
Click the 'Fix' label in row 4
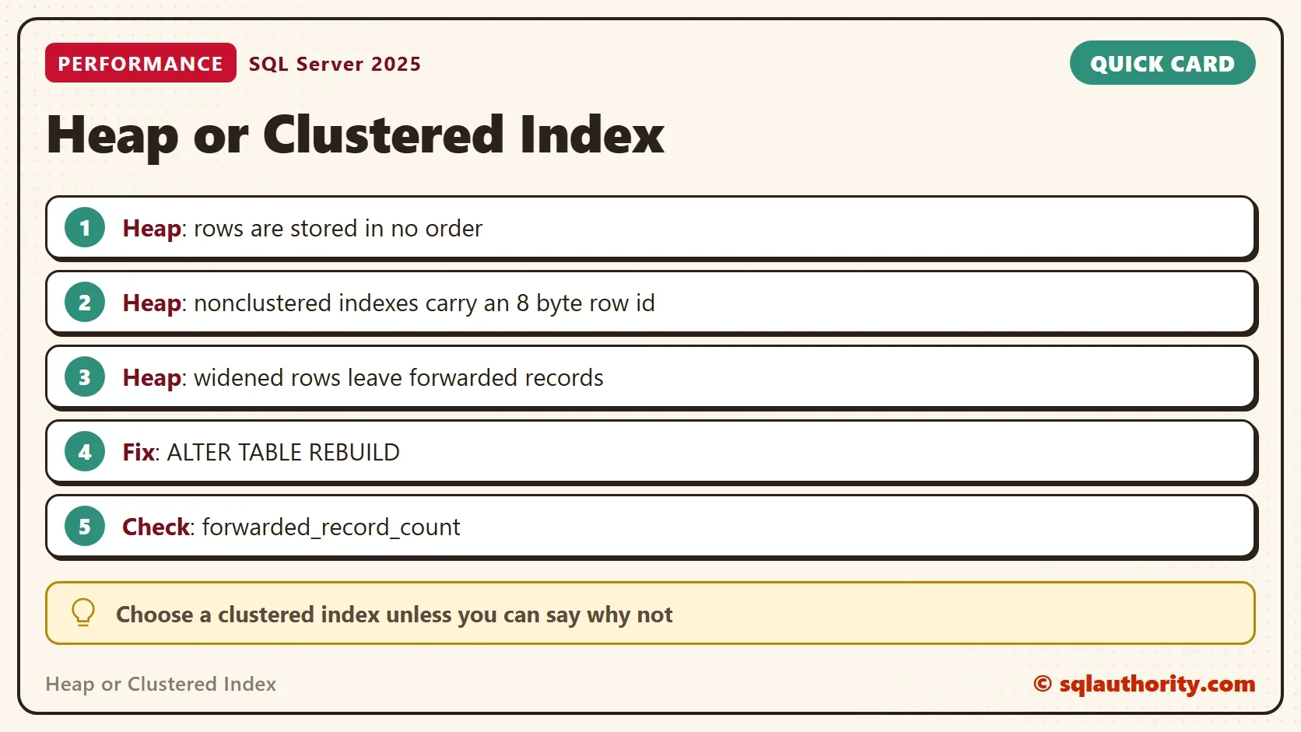pos(139,453)
